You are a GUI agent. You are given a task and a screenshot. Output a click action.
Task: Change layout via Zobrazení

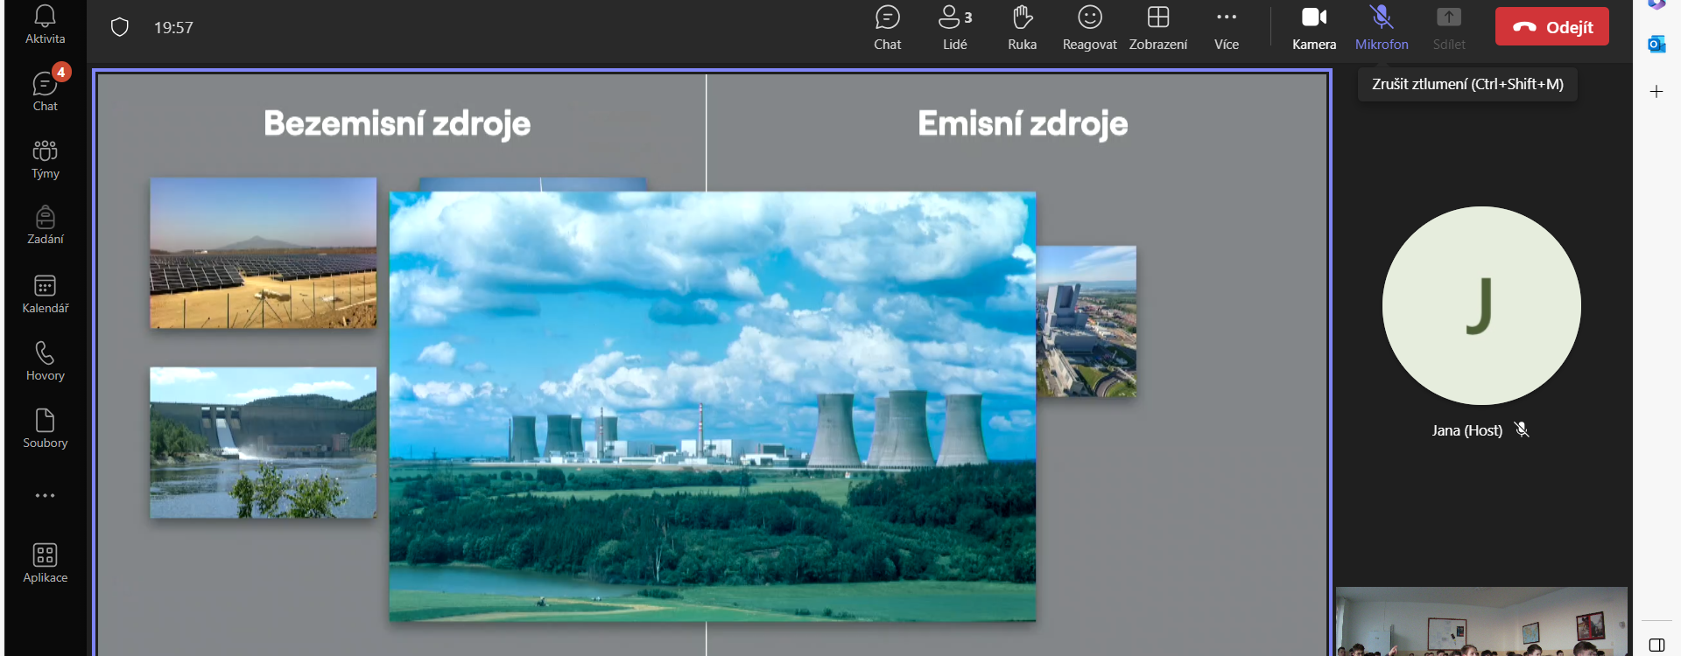click(1157, 28)
